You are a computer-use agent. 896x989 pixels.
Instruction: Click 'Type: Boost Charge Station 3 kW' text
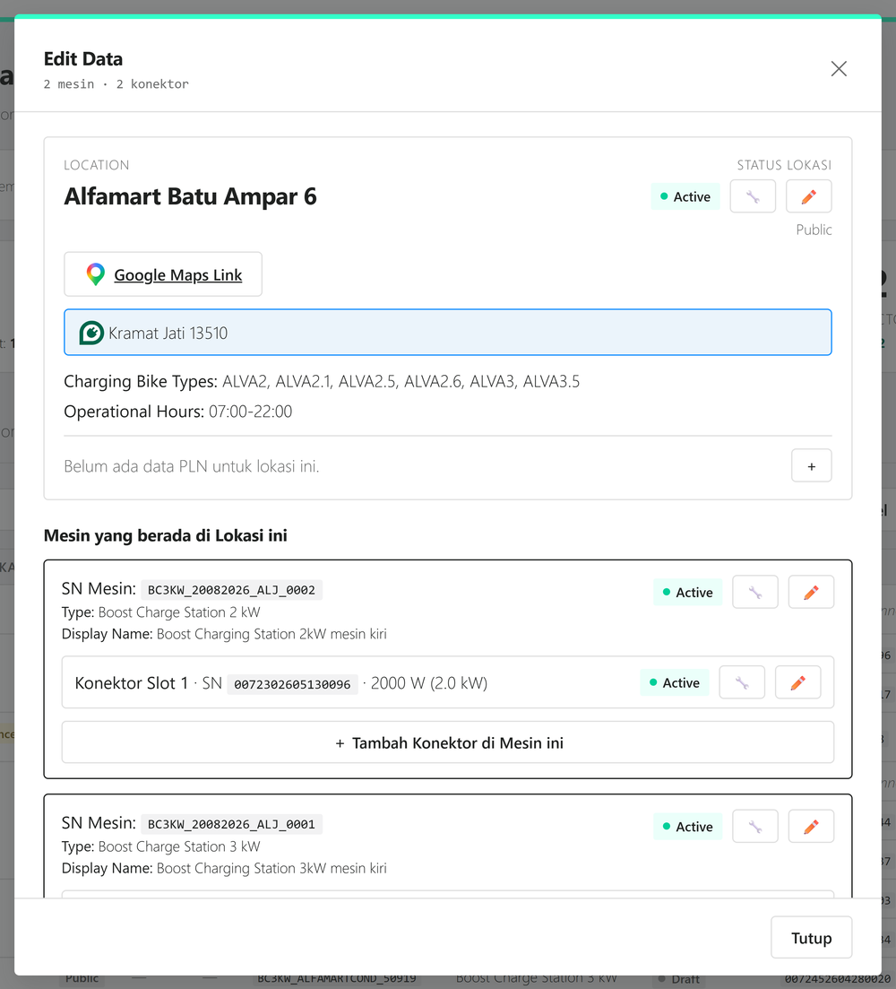[160, 846]
